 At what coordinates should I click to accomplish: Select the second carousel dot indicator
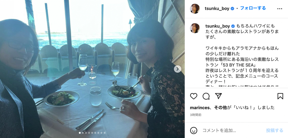coord(83,133)
